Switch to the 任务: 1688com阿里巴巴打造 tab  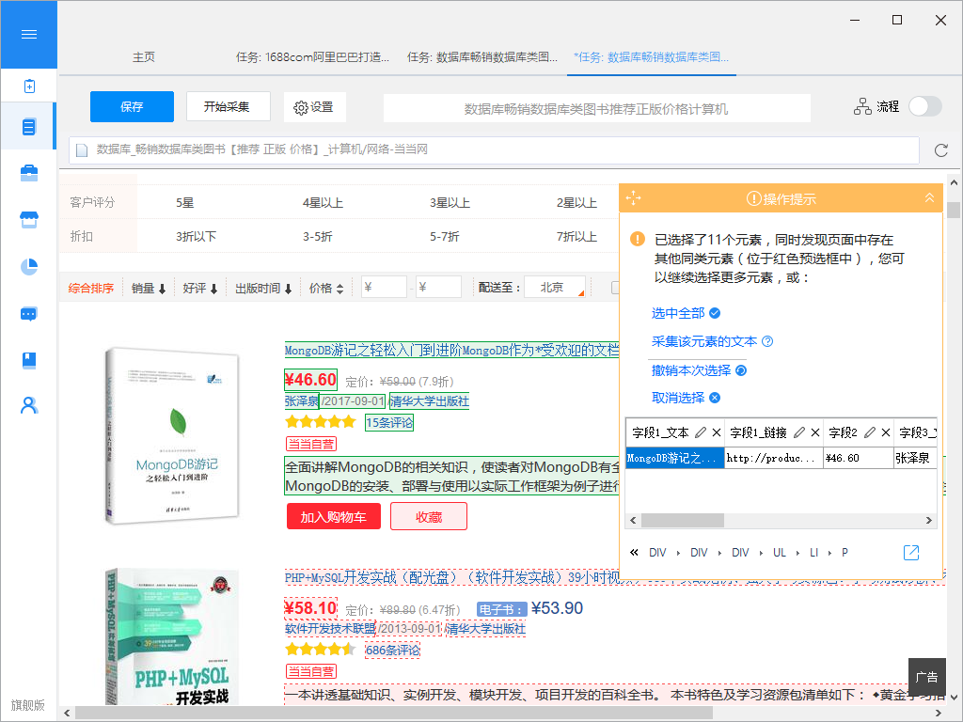click(312, 57)
